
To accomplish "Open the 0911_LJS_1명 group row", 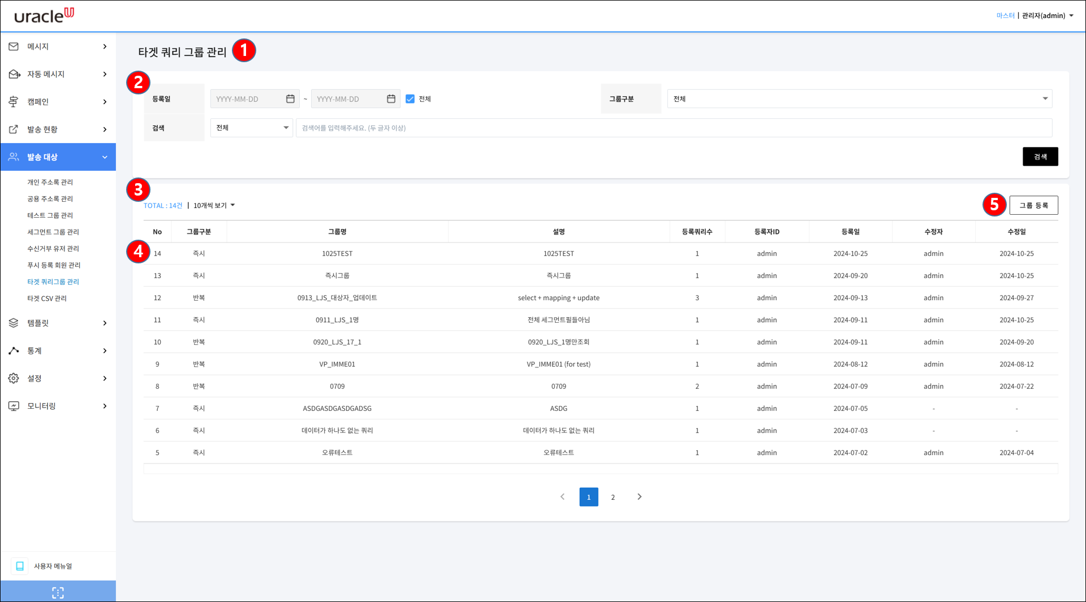I will (x=337, y=320).
